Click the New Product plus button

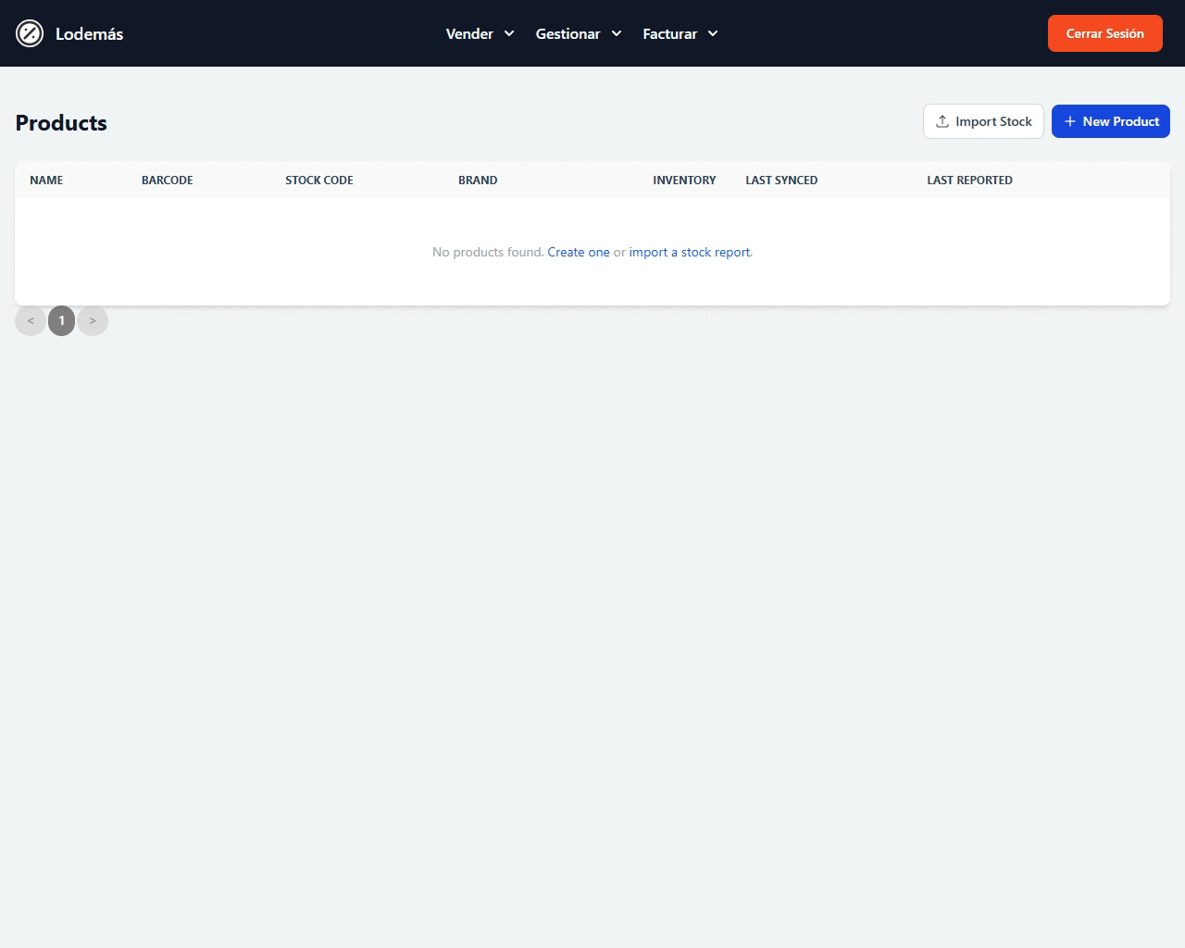[1110, 121]
